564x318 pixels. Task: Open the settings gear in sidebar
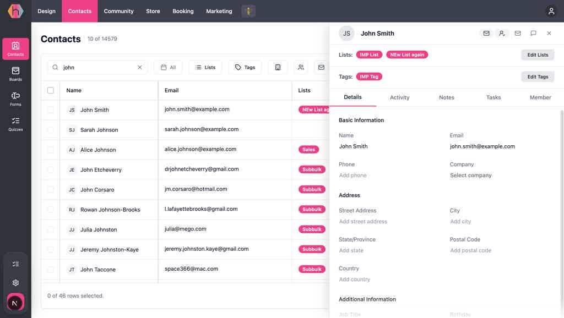[x=15, y=283]
